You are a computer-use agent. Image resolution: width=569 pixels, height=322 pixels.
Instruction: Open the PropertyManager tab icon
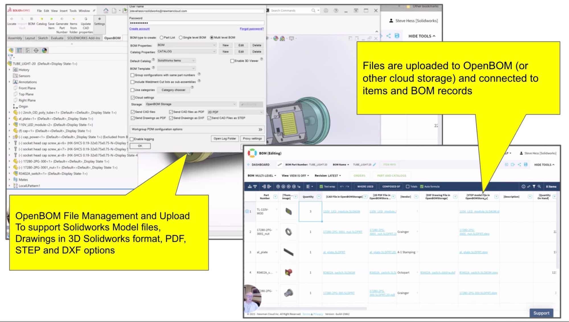pos(19,50)
